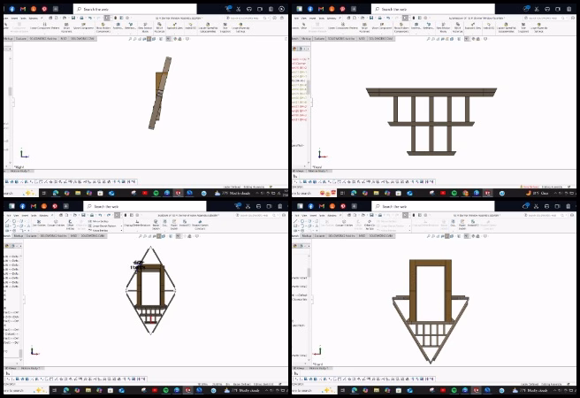The image size is (580, 398).
Task: Click the weather widget in bottom-left taskbar
Action: click(240, 390)
